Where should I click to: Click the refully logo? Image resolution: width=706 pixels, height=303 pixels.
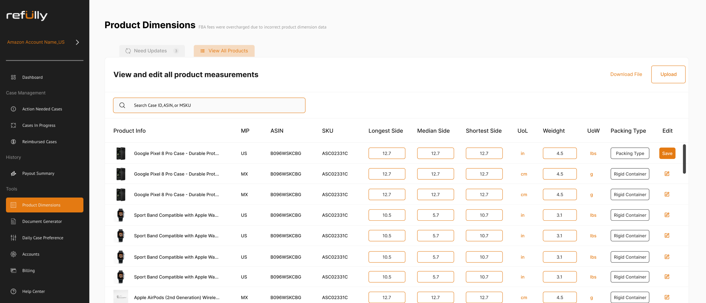click(x=27, y=15)
